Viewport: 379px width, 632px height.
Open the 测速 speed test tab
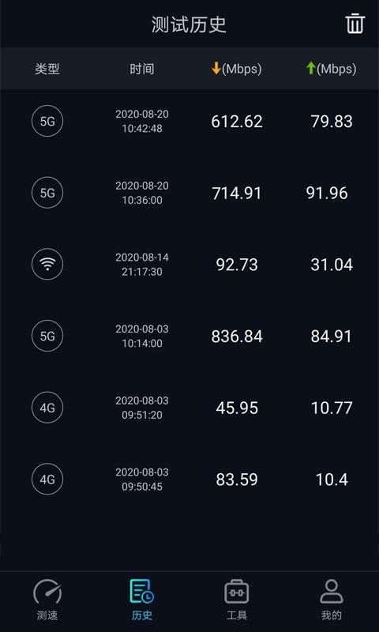coord(47,600)
